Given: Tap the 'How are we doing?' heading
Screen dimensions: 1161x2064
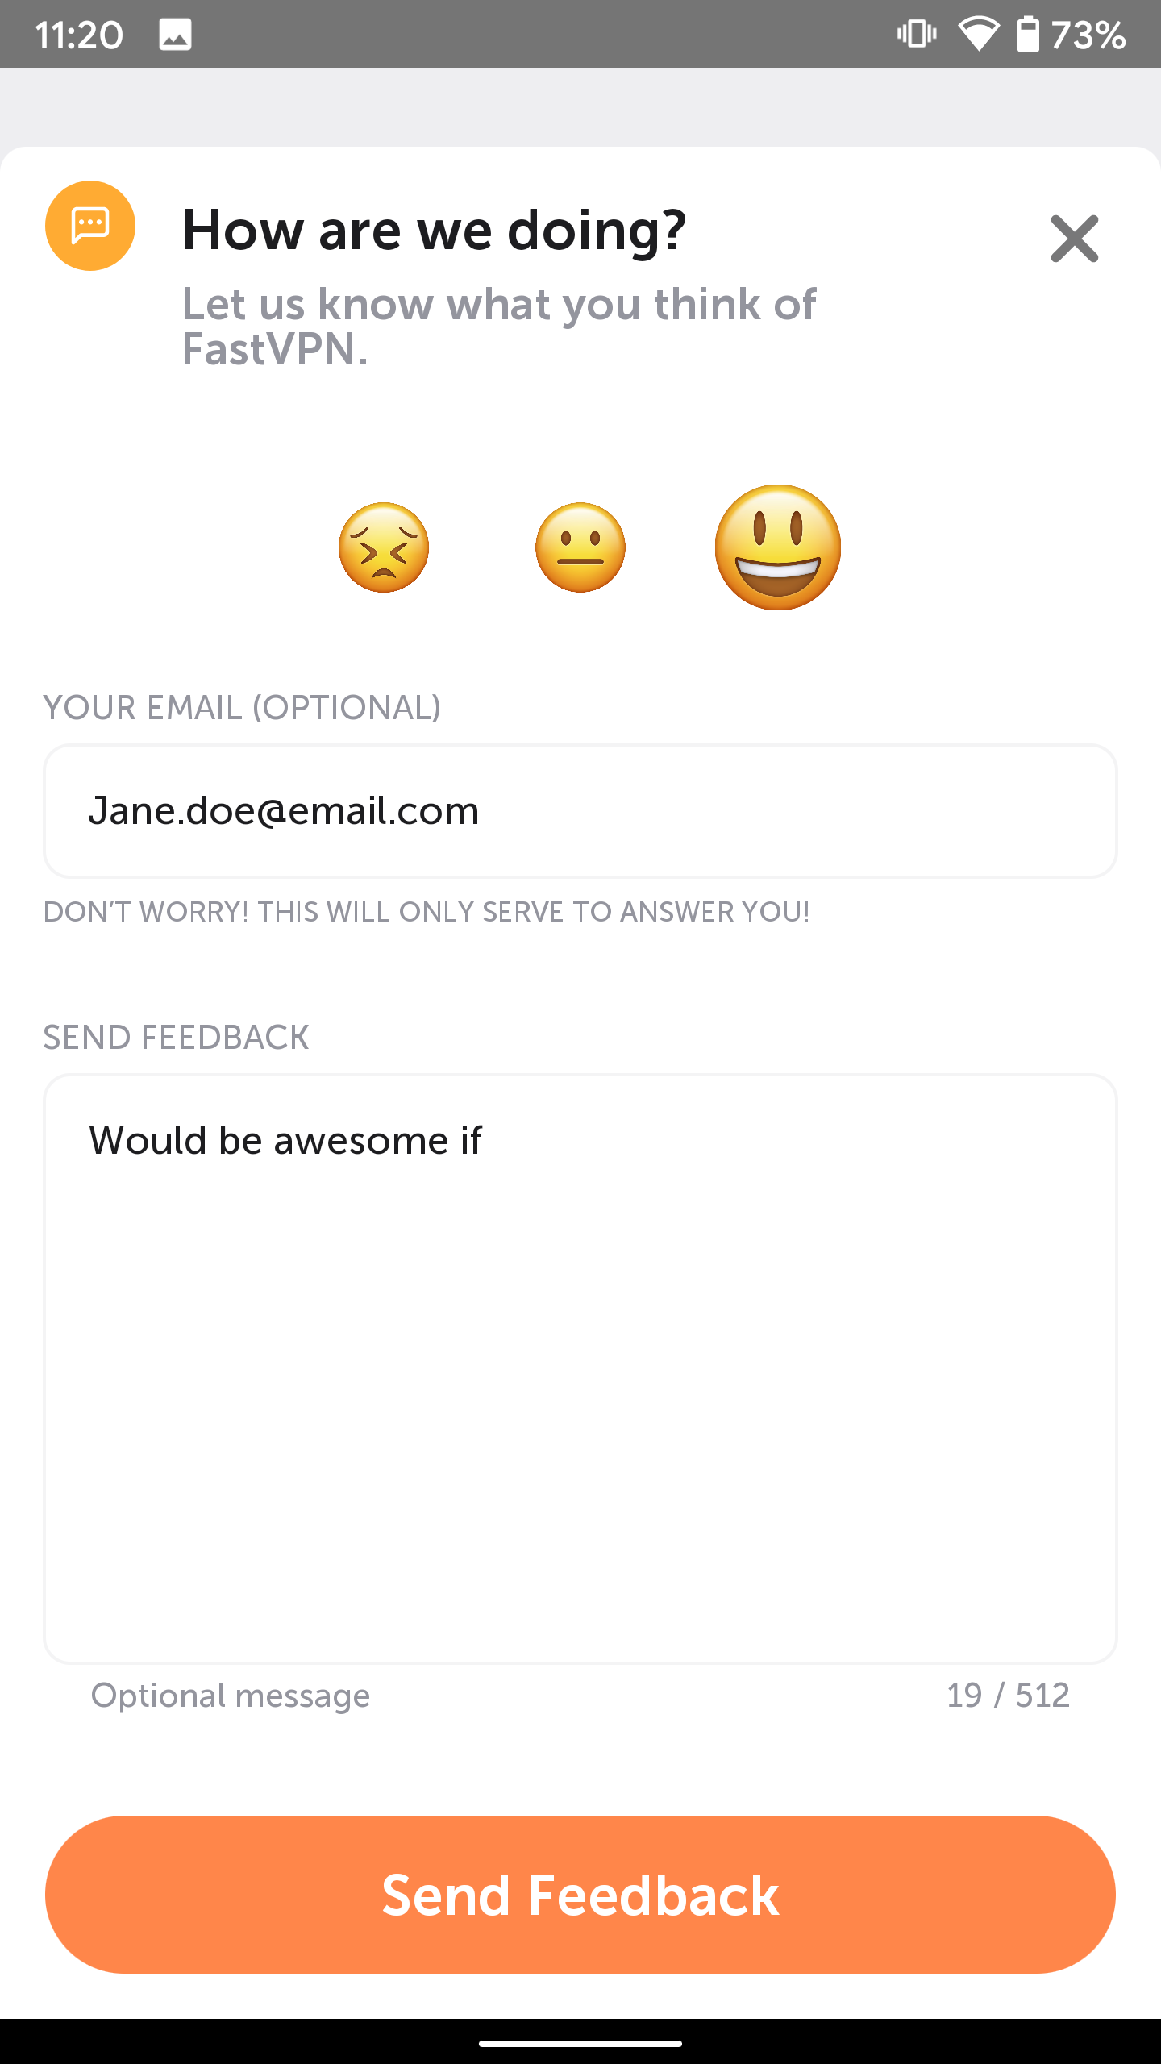Looking at the screenshot, I should (x=435, y=231).
